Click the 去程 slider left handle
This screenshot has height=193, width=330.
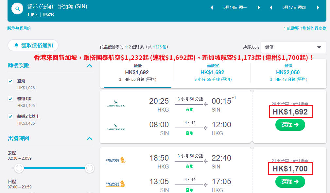tap(19, 168)
